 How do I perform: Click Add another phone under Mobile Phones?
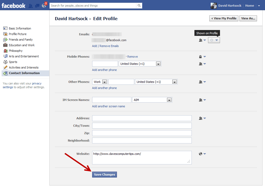104,70
